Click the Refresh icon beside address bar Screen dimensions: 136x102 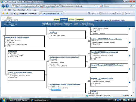97,6
